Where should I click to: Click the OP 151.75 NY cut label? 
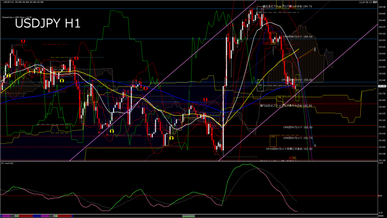click(298, 138)
